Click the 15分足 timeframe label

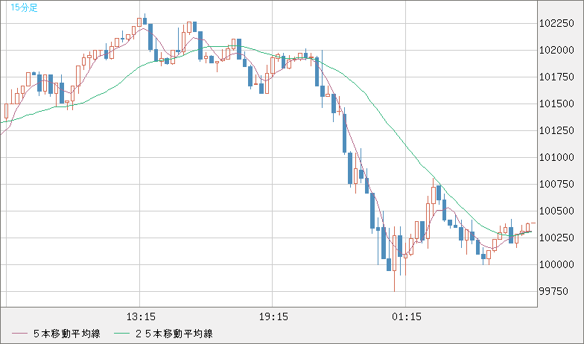24,7
